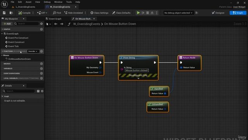Viewport: 248px width, 140px height.
Task: Open the Asset menu
Action: pyautogui.click(x=28, y=2)
